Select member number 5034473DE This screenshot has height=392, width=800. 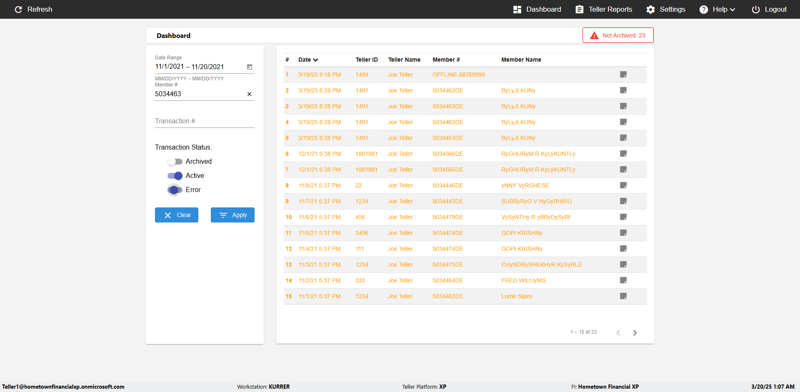[448, 265]
